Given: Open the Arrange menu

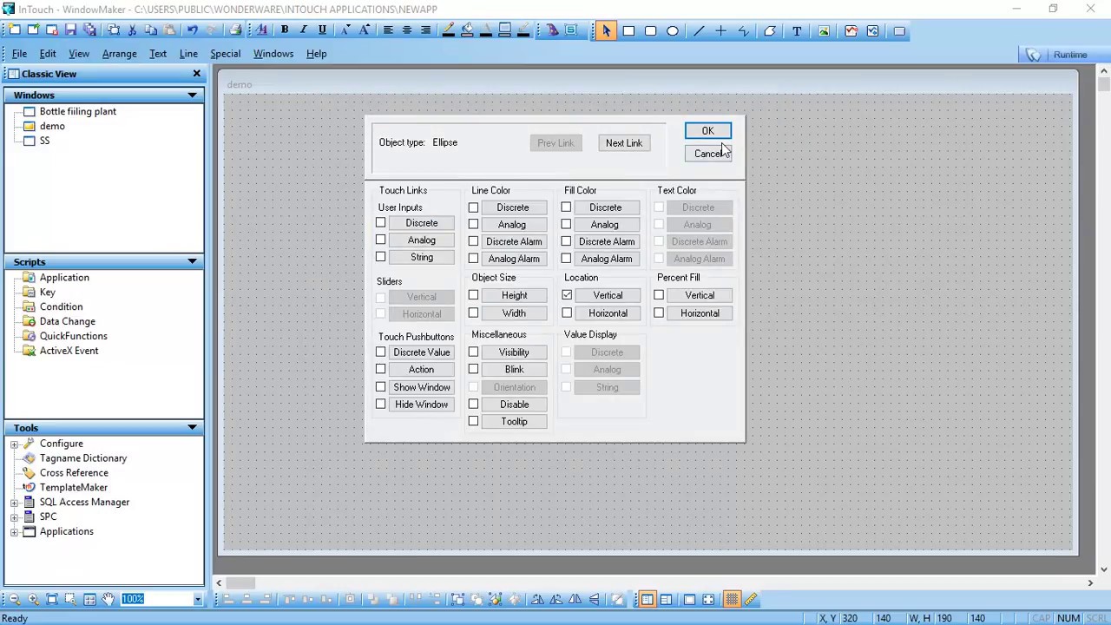Looking at the screenshot, I should tap(119, 54).
